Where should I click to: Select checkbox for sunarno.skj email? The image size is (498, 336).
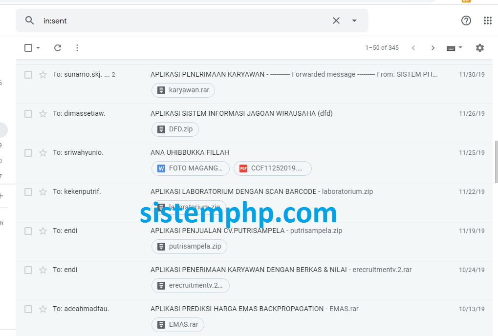point(28,75)
